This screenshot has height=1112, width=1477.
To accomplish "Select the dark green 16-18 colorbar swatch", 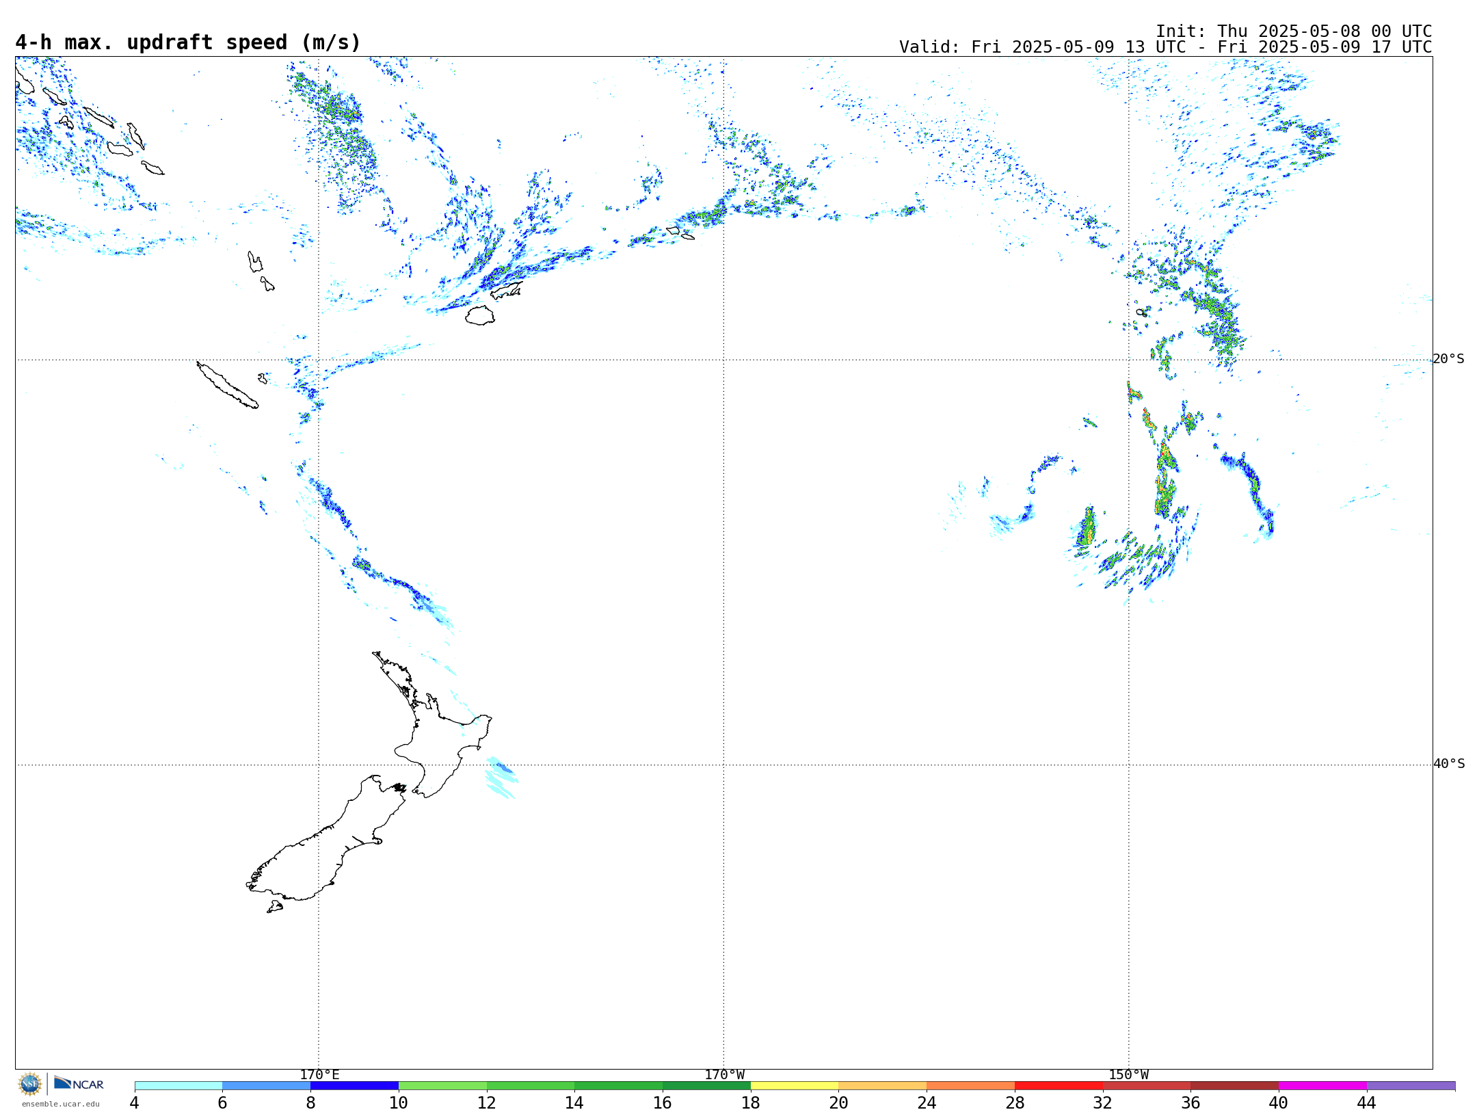I will pos(706,1086).
